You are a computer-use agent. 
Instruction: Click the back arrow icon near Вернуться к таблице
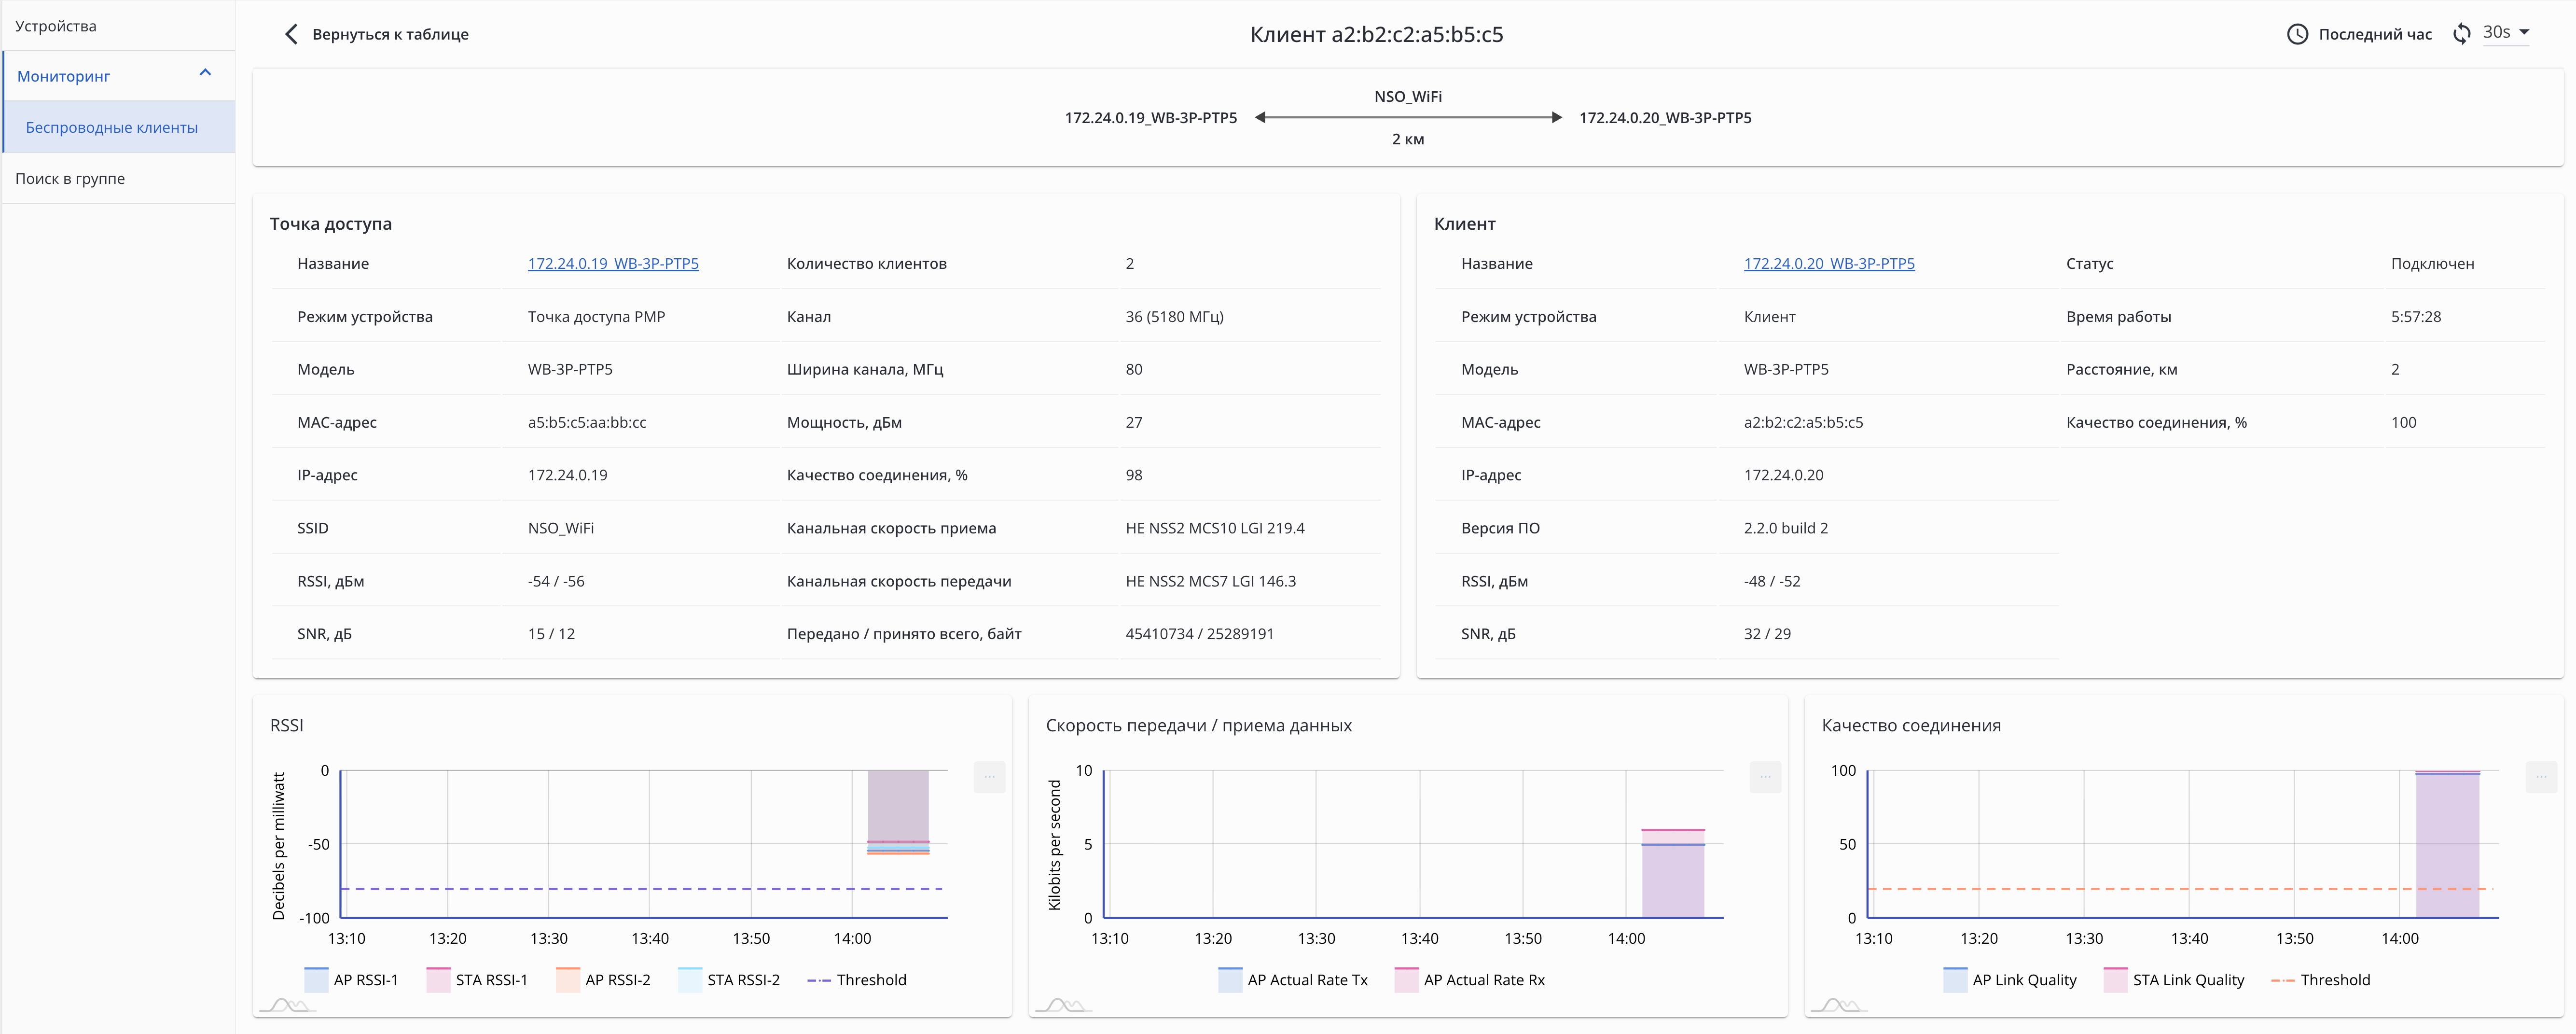291,34
